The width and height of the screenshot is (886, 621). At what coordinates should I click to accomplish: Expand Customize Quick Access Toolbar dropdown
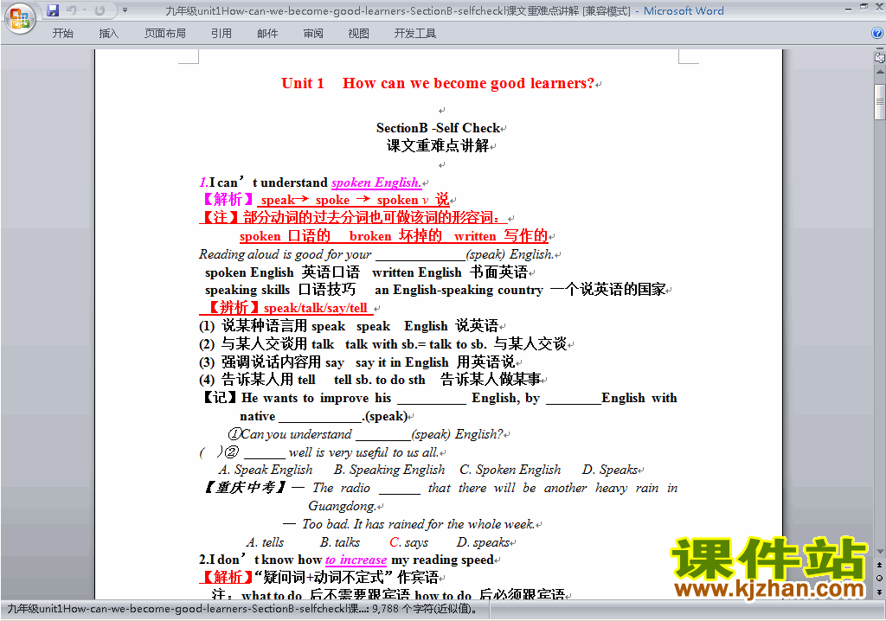(125, 10)
